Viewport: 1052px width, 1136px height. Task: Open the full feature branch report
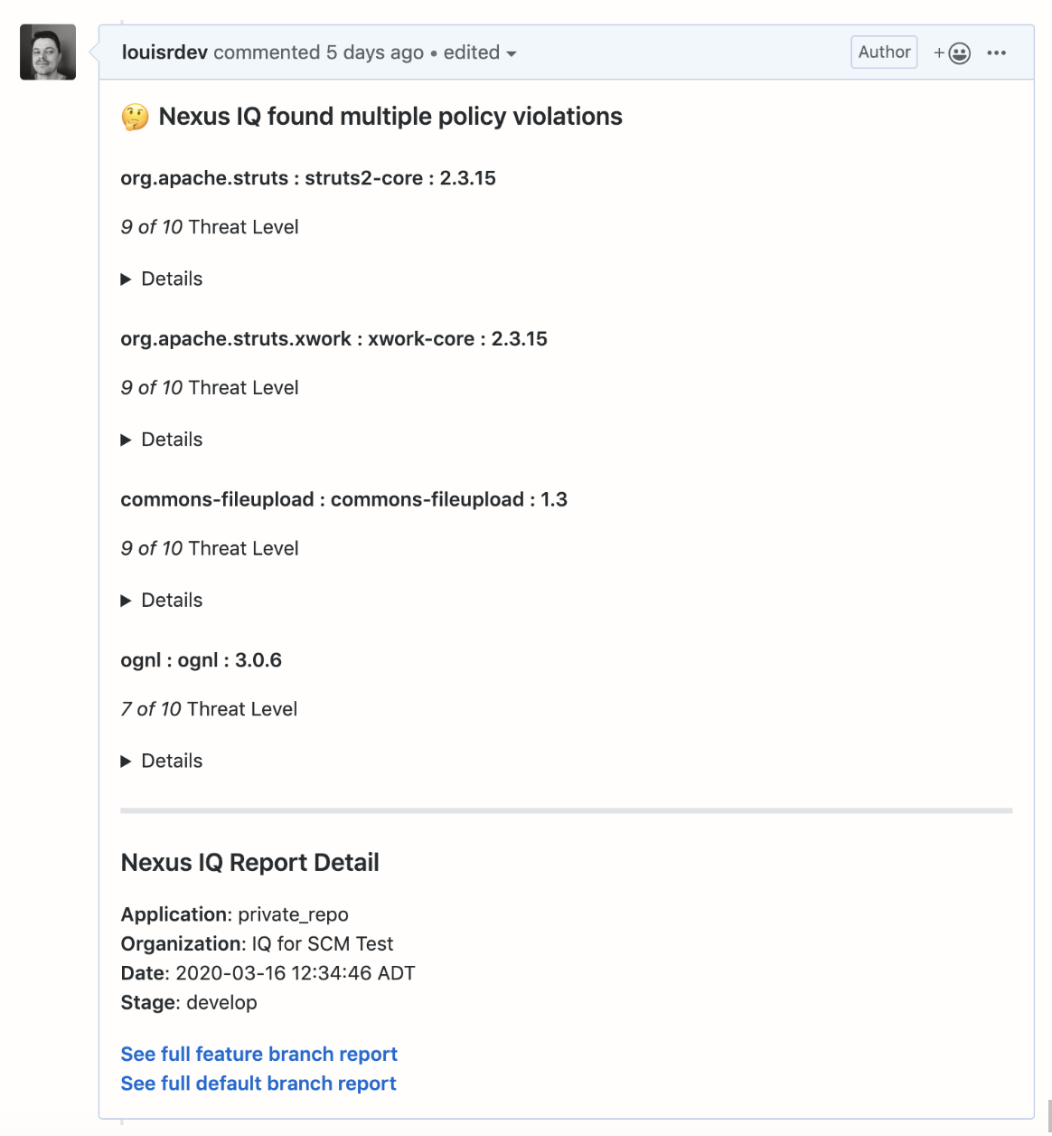pyautogui.click(x=259, y=1055)
